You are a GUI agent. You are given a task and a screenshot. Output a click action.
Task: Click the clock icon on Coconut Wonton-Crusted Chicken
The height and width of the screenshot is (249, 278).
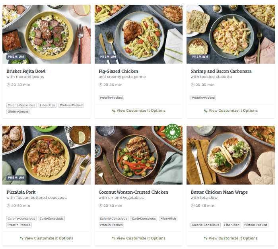click(x=101, y=206)
